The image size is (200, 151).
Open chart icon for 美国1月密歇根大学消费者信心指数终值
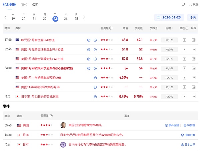pos(193,68)
